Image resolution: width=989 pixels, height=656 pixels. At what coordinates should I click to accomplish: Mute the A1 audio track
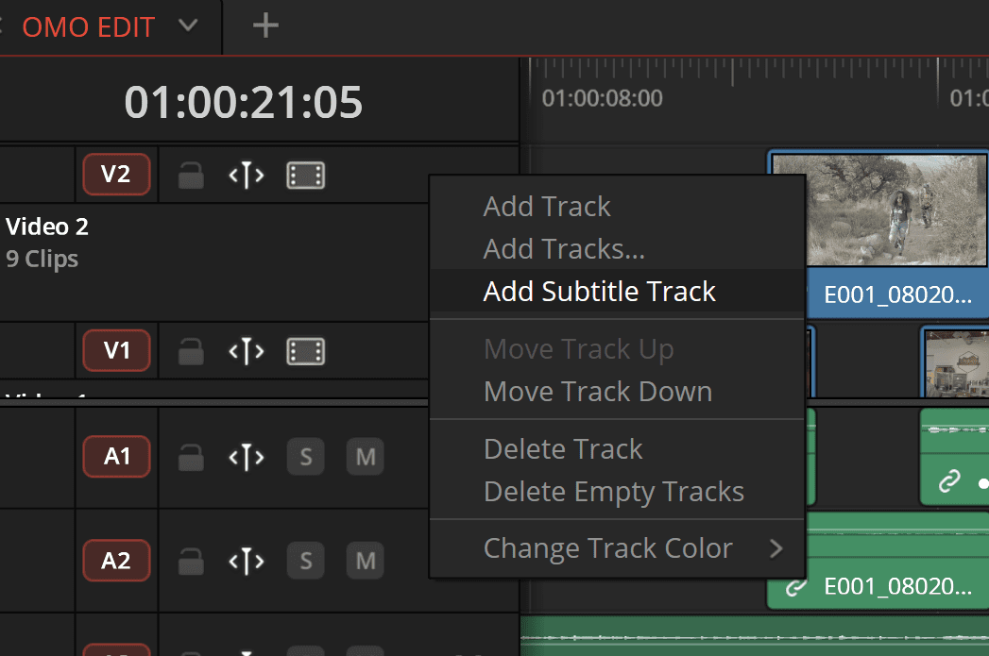(x=366, y=457)
